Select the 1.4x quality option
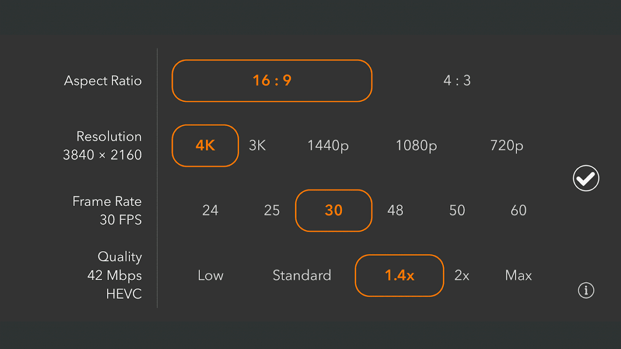Viewport: 621px width, 349px height. [x=400, y=276]
